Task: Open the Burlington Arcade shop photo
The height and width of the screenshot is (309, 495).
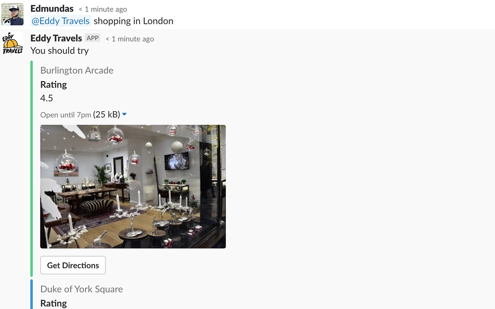Action: pos(133,187)
